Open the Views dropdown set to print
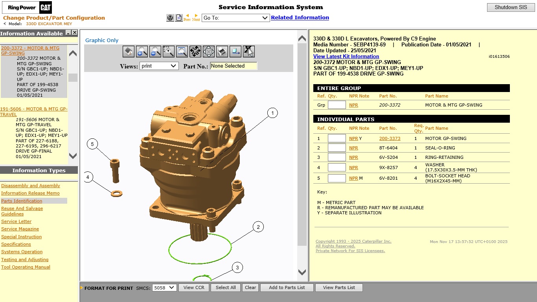This screenshot has width=537, height=302. click(x=159, y=66)
